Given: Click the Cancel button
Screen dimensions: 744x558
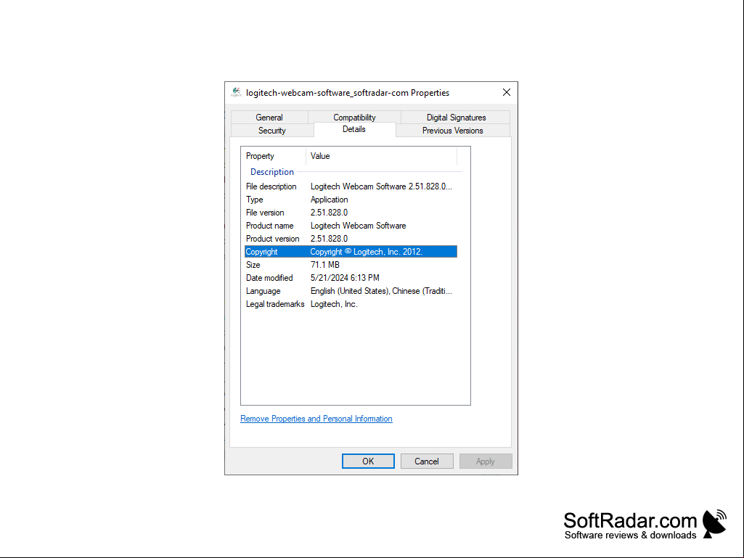Looking at the screenshot, I should [427, 461].
